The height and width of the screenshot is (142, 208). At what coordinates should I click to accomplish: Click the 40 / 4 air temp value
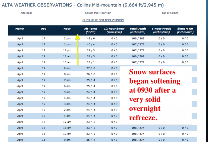(x=91, y=44)
